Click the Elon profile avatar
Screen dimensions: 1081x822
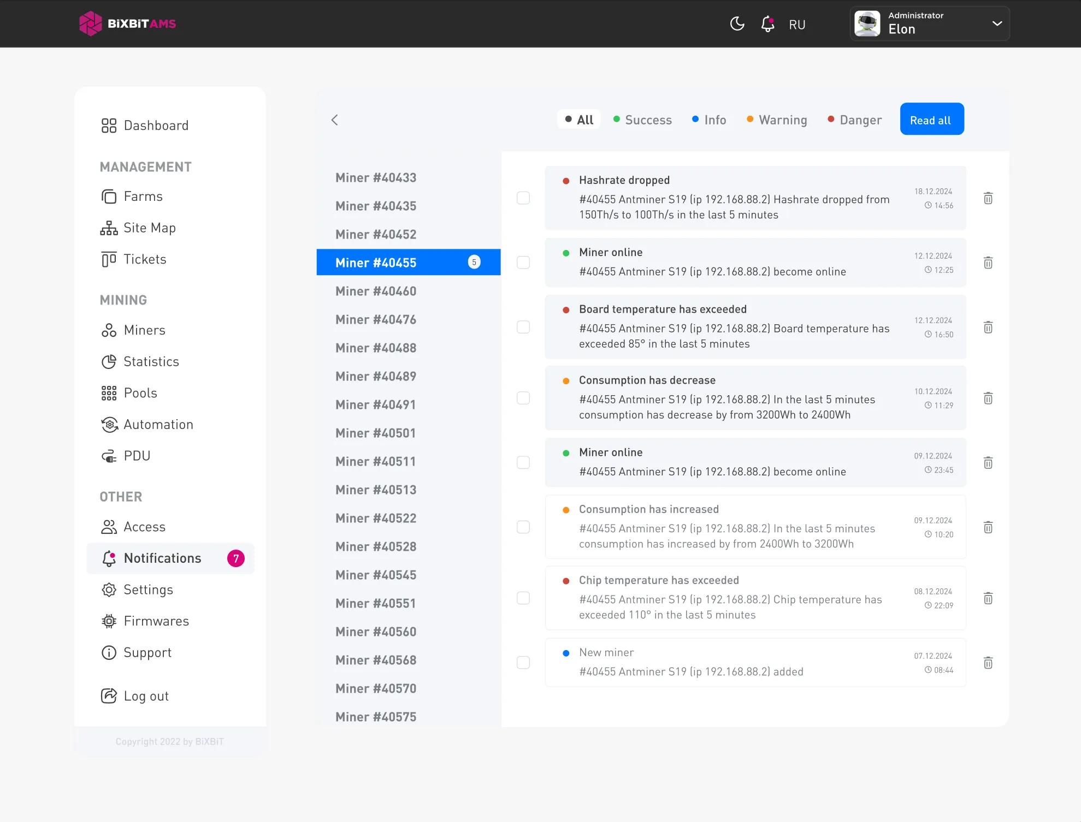coord(867,23)
